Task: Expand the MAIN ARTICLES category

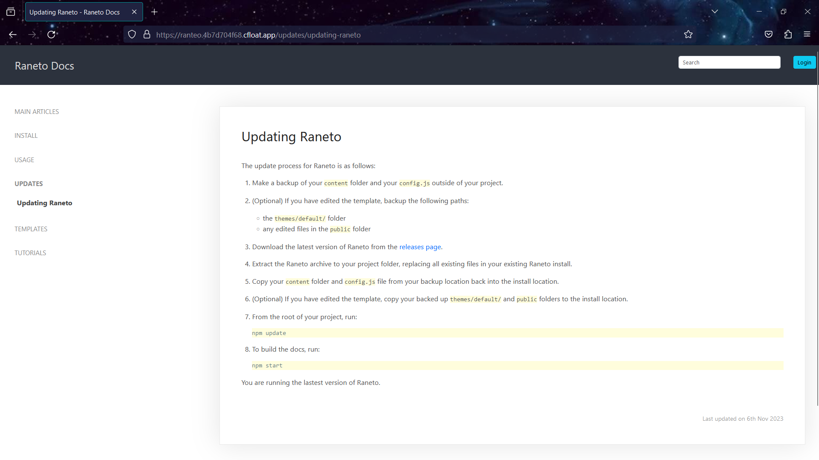Action: pyautogui.click(x=37, y=112)
